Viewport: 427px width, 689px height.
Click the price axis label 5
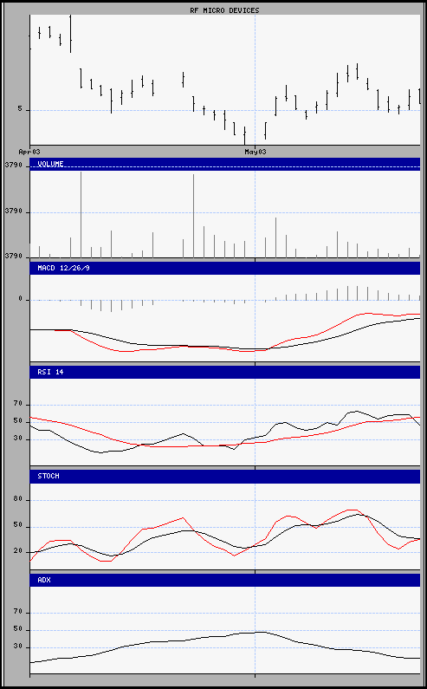click(x=20, y=108)
